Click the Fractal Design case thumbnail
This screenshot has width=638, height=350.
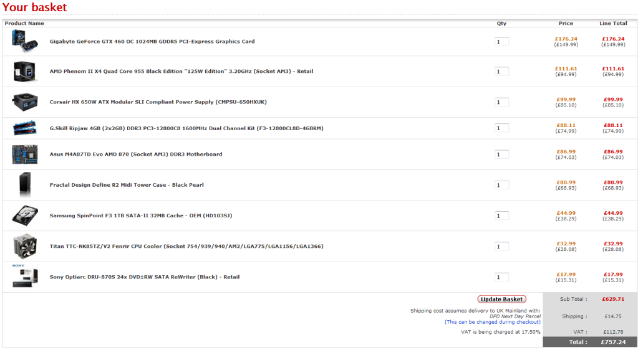[x=25, y=184]
